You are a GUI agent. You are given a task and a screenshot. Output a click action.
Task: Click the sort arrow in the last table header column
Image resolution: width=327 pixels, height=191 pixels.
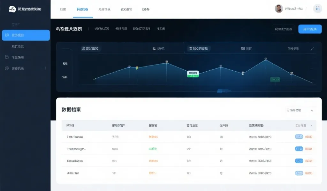[x=312, y=125]
